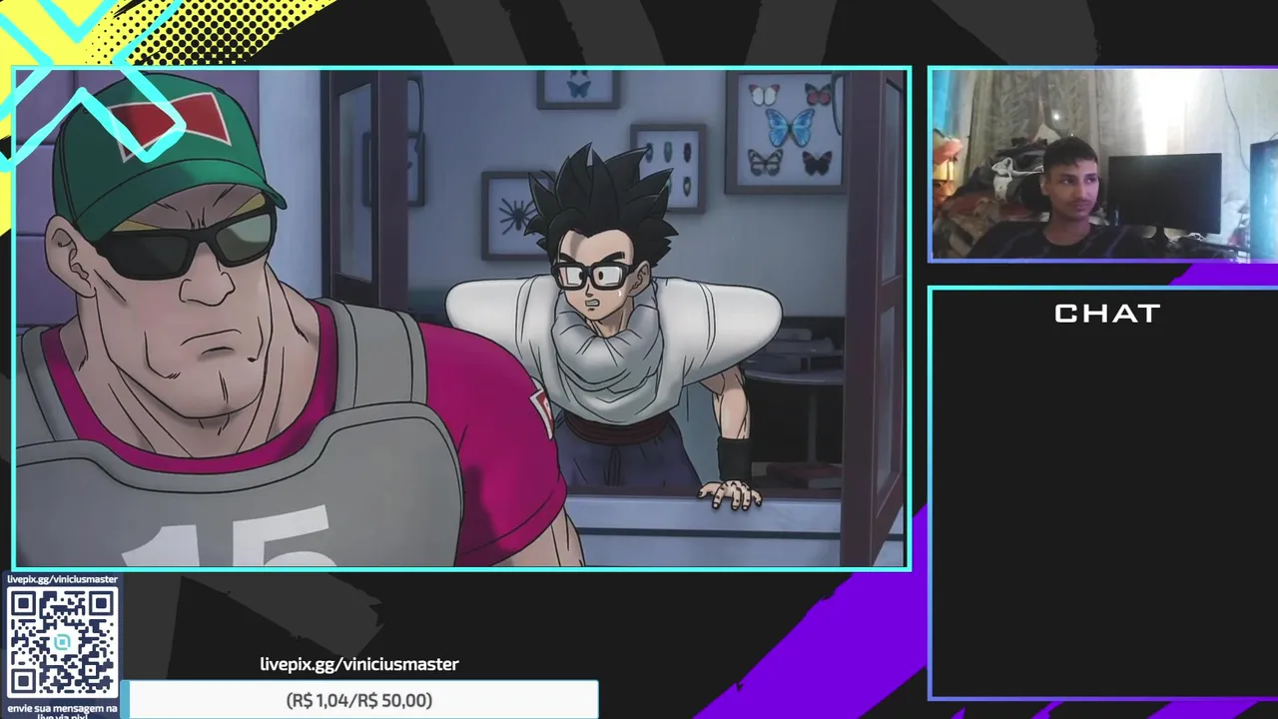Screen dimensions: 1278x719
Task: Click the CHAT panel heading
Action: pyautogui.click(x=1107, y=314)
